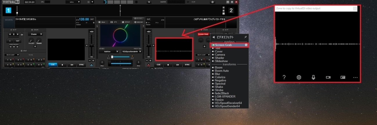Stop playback on deck 1

(62, 65)
